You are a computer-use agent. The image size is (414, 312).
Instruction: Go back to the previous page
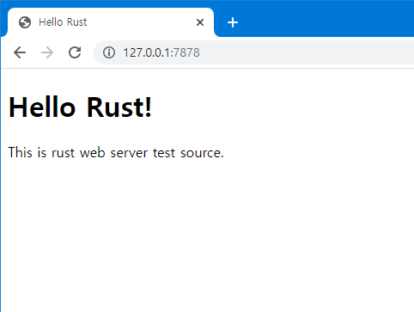(x=20, y=52)
